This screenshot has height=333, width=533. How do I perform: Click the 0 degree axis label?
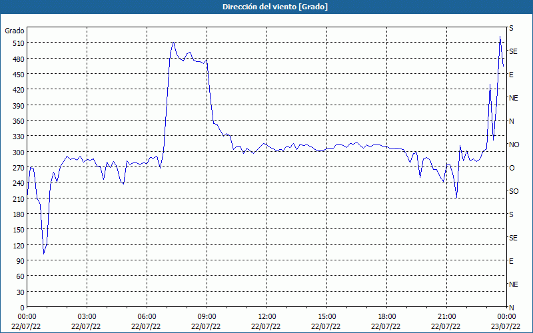[22, 308]
